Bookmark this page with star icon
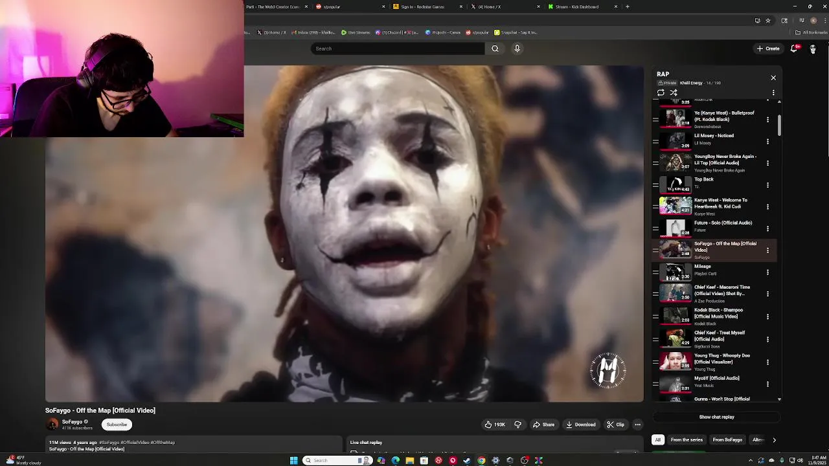Viewport: 829px width, 466px height. [768, 21]
